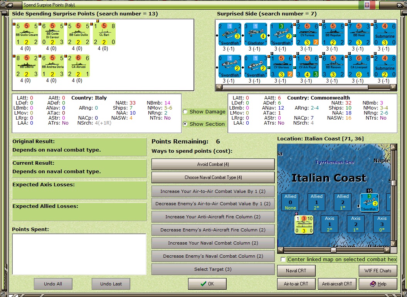This screenshot has height=297, width=407.
Task: Select the top-row Submarine counter
Action: pos(385,34)
